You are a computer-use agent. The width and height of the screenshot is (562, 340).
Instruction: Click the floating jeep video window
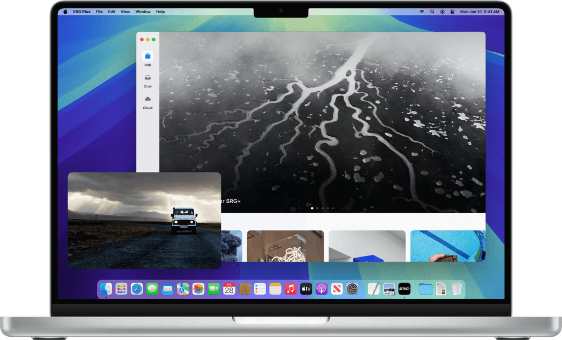[144, 221]
